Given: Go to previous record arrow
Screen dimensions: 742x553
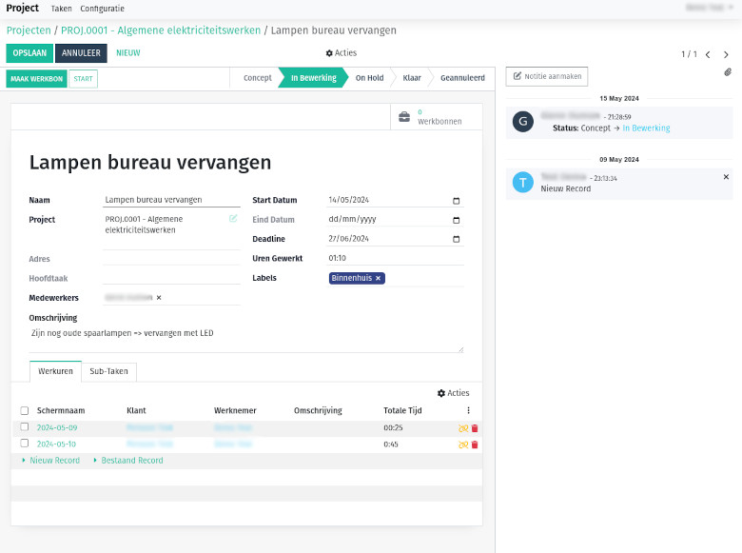Looking at the screenshot, I should [x=708, y=54].
